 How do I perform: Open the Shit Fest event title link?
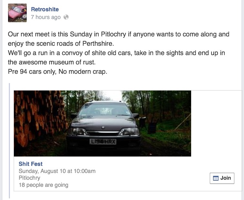31,164
